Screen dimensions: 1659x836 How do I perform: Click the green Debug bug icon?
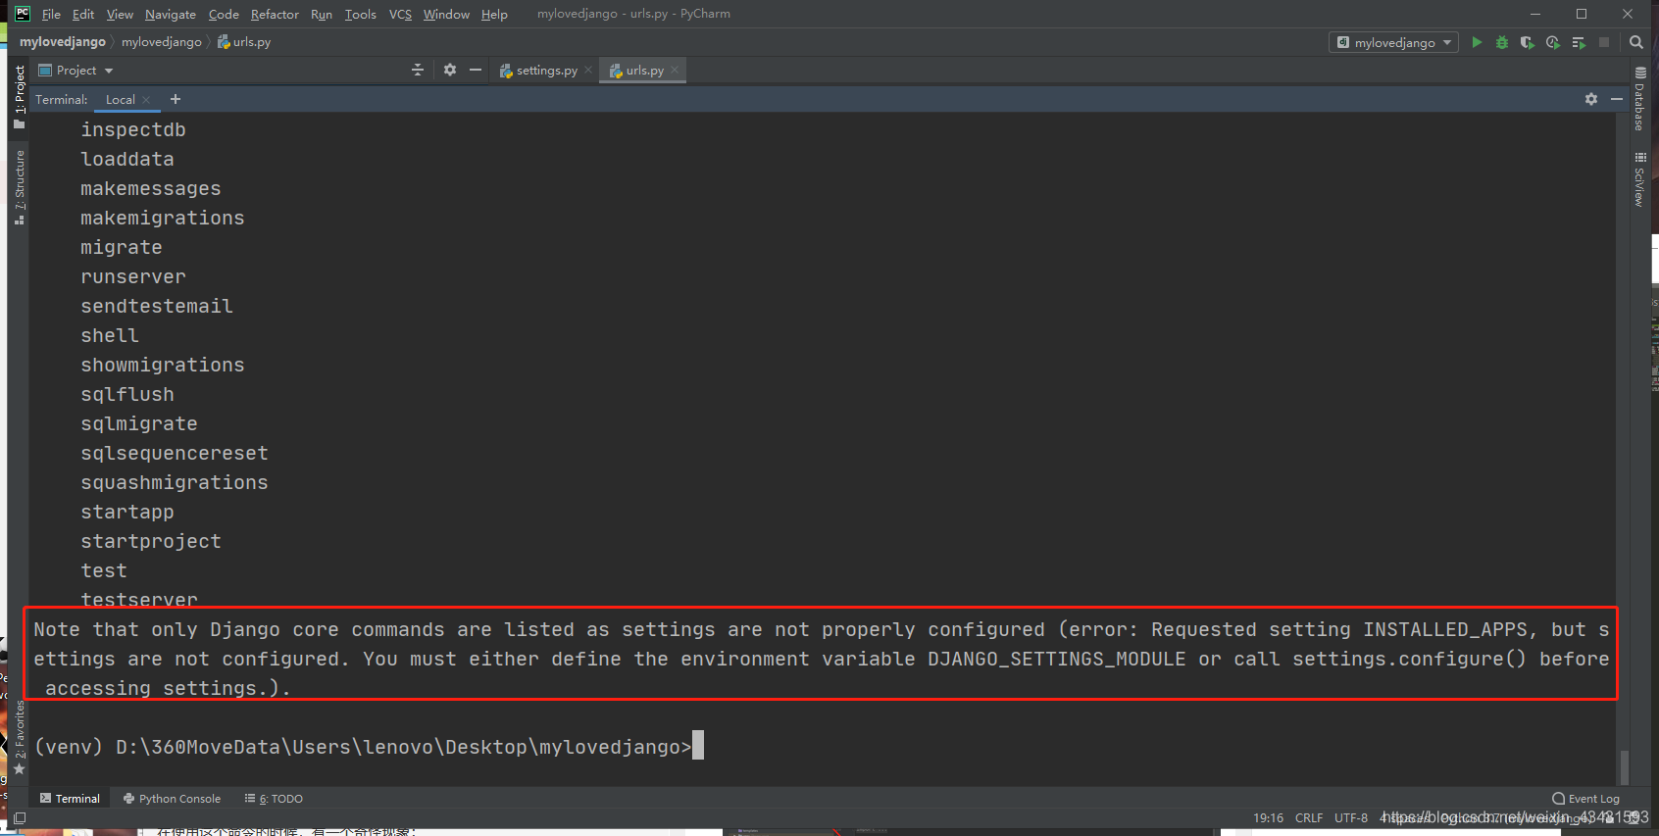tap(1502, 42)
